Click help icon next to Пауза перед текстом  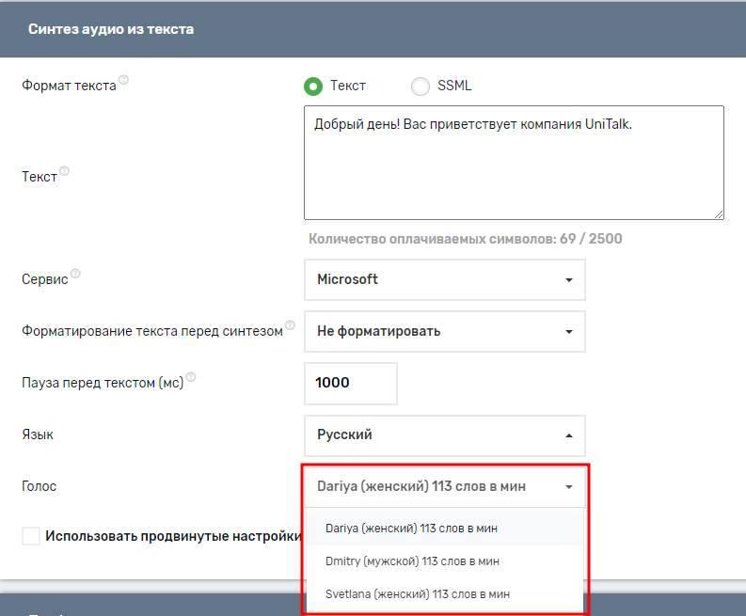tap(191, 377)
